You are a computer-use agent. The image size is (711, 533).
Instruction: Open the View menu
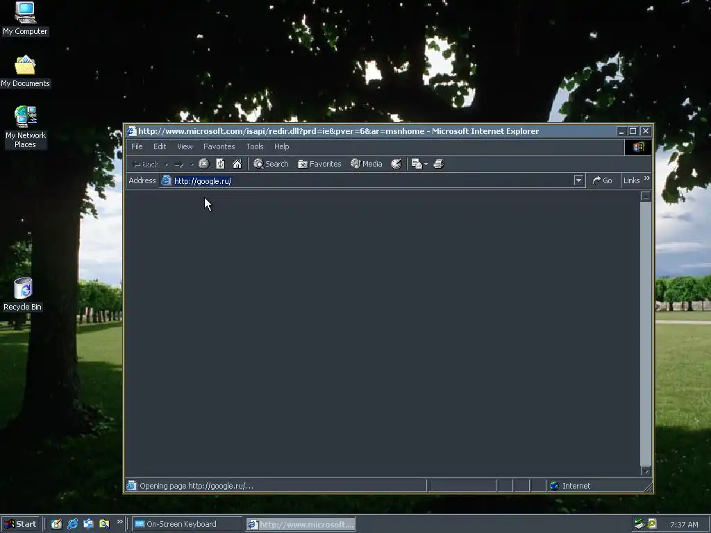[x=185, y=146]
